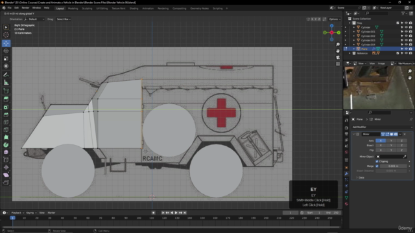
Task: Jump to the timeline start frame
Action: 163,213
